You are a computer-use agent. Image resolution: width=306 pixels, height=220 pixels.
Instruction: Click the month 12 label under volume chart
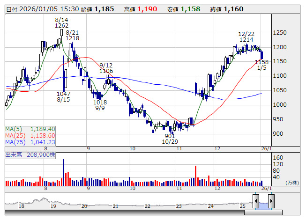point(217,189)
